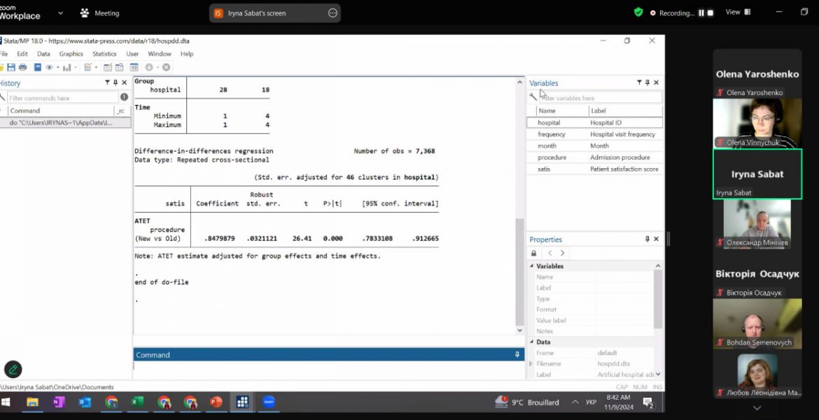Image resolution: width=819 pixels, height=420 pixels.
Task: Select the frequency variable row
Action: coord(595,134)
